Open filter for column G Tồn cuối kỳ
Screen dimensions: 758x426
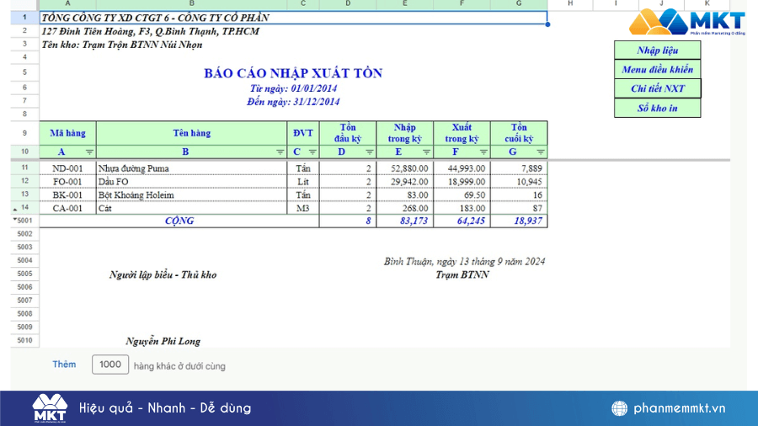pyautogui.click(x=541, y=152)
